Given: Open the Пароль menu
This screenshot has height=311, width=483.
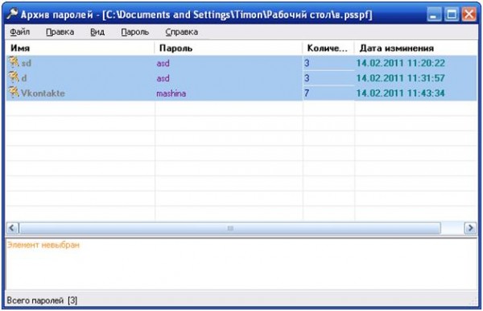Looking at the screenshot, I should pos(135,31).
